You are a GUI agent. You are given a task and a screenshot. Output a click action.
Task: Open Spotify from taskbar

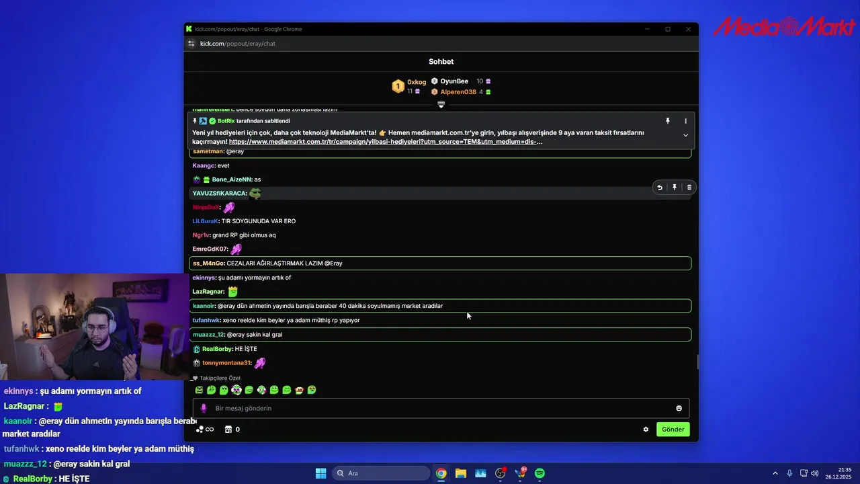540,473
